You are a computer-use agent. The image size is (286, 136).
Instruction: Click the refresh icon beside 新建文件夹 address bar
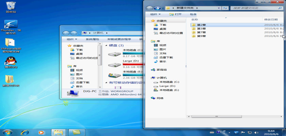pyautogui.click(x=225, y=8)
